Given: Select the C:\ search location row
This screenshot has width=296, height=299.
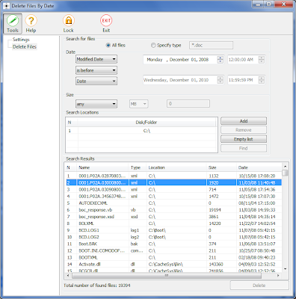Looking at the screenshot, I should [141, 131].
